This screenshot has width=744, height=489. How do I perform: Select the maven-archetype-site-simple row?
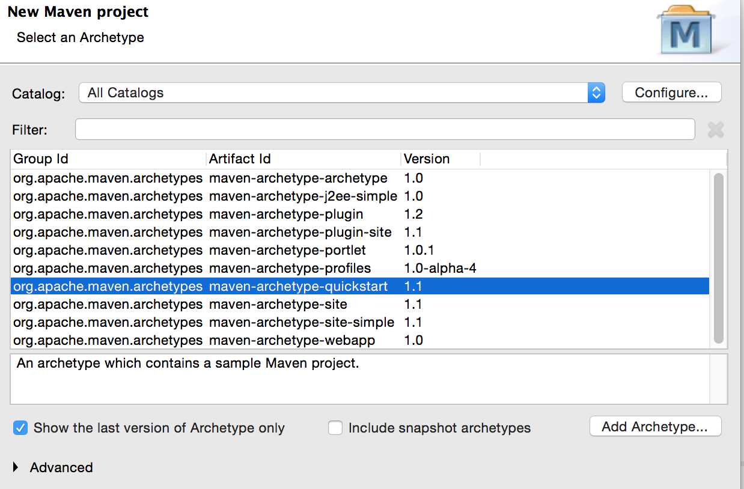coord(301,323)
